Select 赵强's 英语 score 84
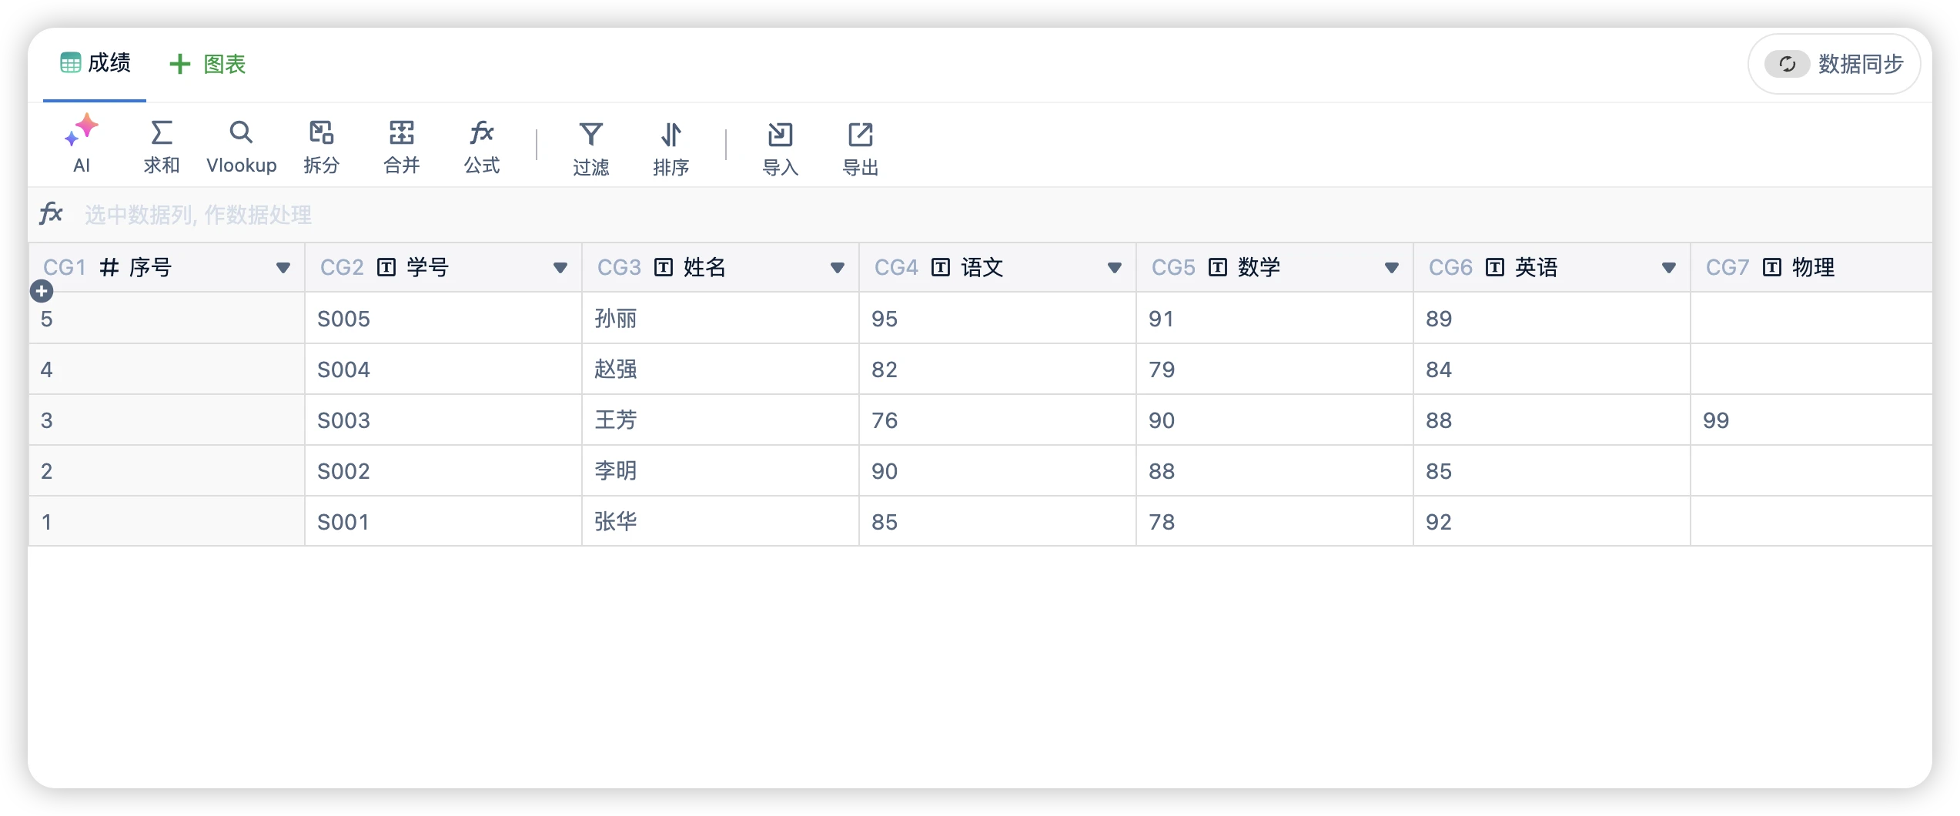This screenshot has width=1960, height=816. pyautogui.click(x=1552, y=370)
